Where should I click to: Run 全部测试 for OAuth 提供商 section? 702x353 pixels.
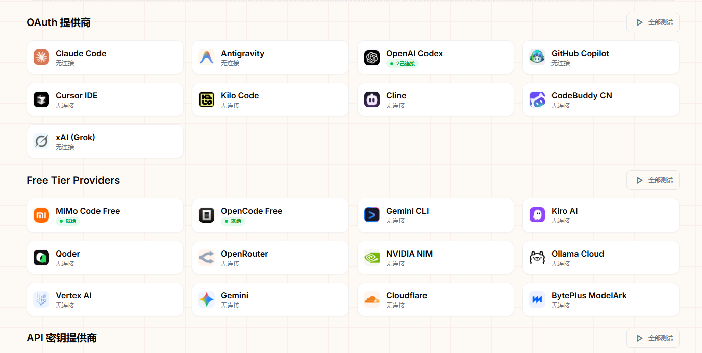653,22
